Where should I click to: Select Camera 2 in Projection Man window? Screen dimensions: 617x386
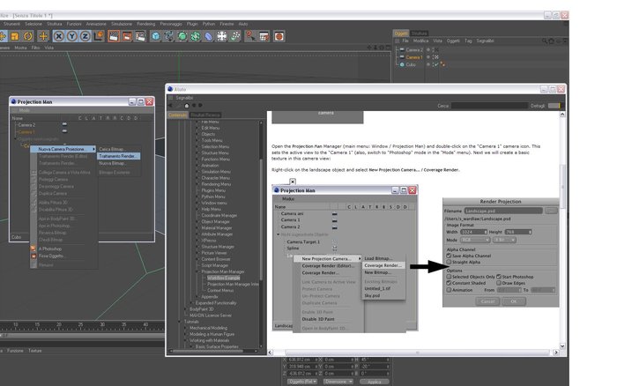coord(26,125)
